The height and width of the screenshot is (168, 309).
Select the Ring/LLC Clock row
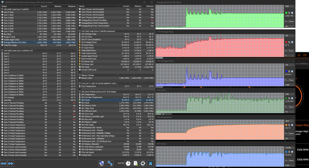[x=38, y=37]
